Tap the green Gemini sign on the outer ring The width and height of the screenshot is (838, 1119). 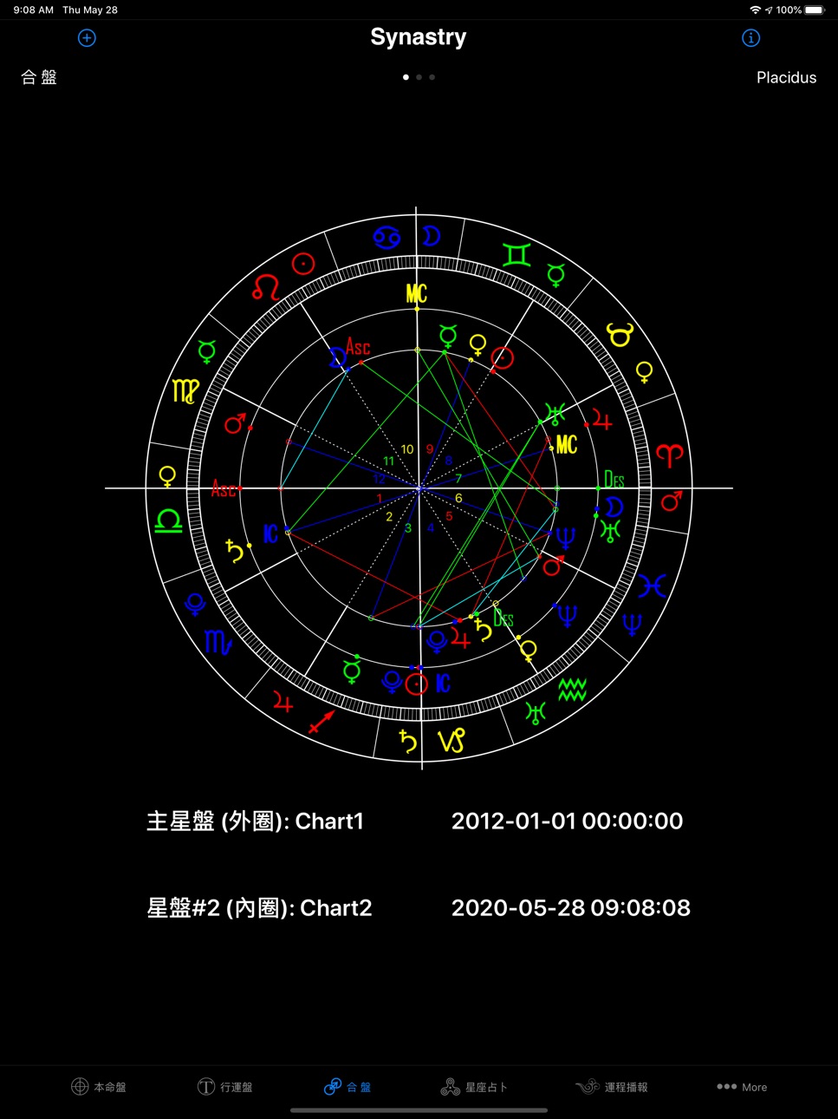[x=516, y=255]
